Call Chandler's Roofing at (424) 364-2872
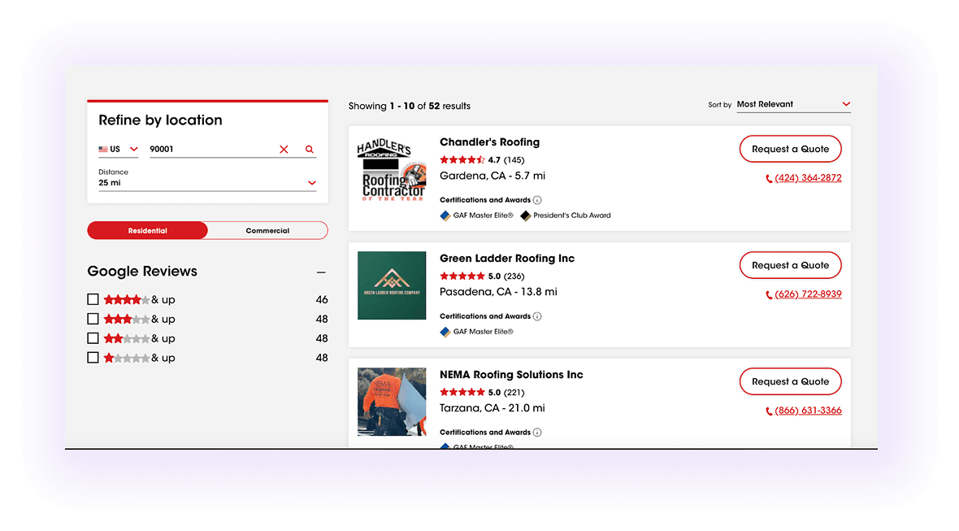Screen dimensions: 959x531 point(808,178)
